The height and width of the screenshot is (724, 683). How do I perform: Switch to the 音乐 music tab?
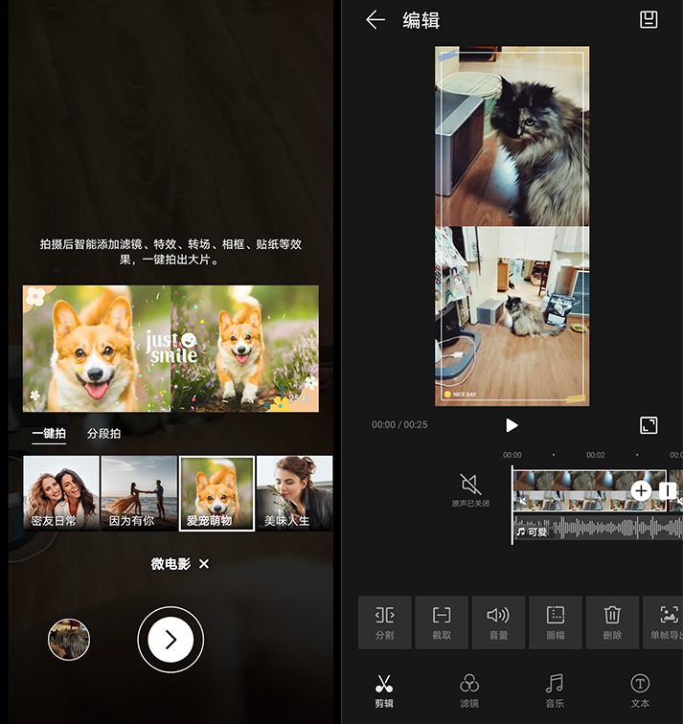[555, 691]
